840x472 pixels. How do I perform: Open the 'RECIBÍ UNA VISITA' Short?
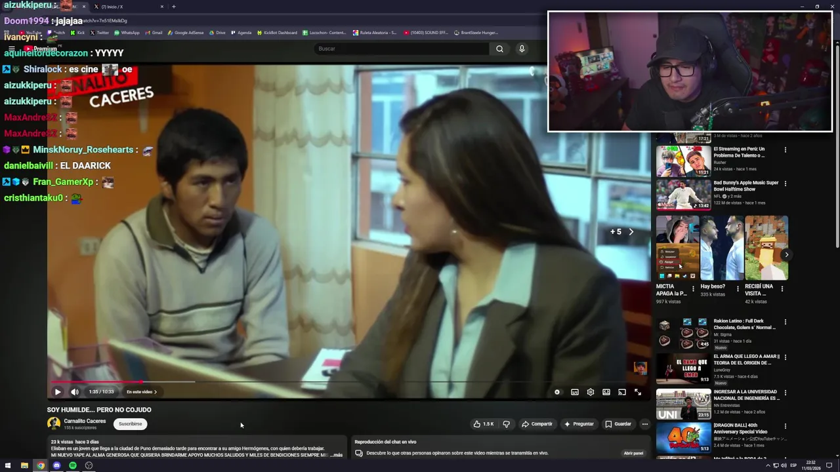[766, 248]
